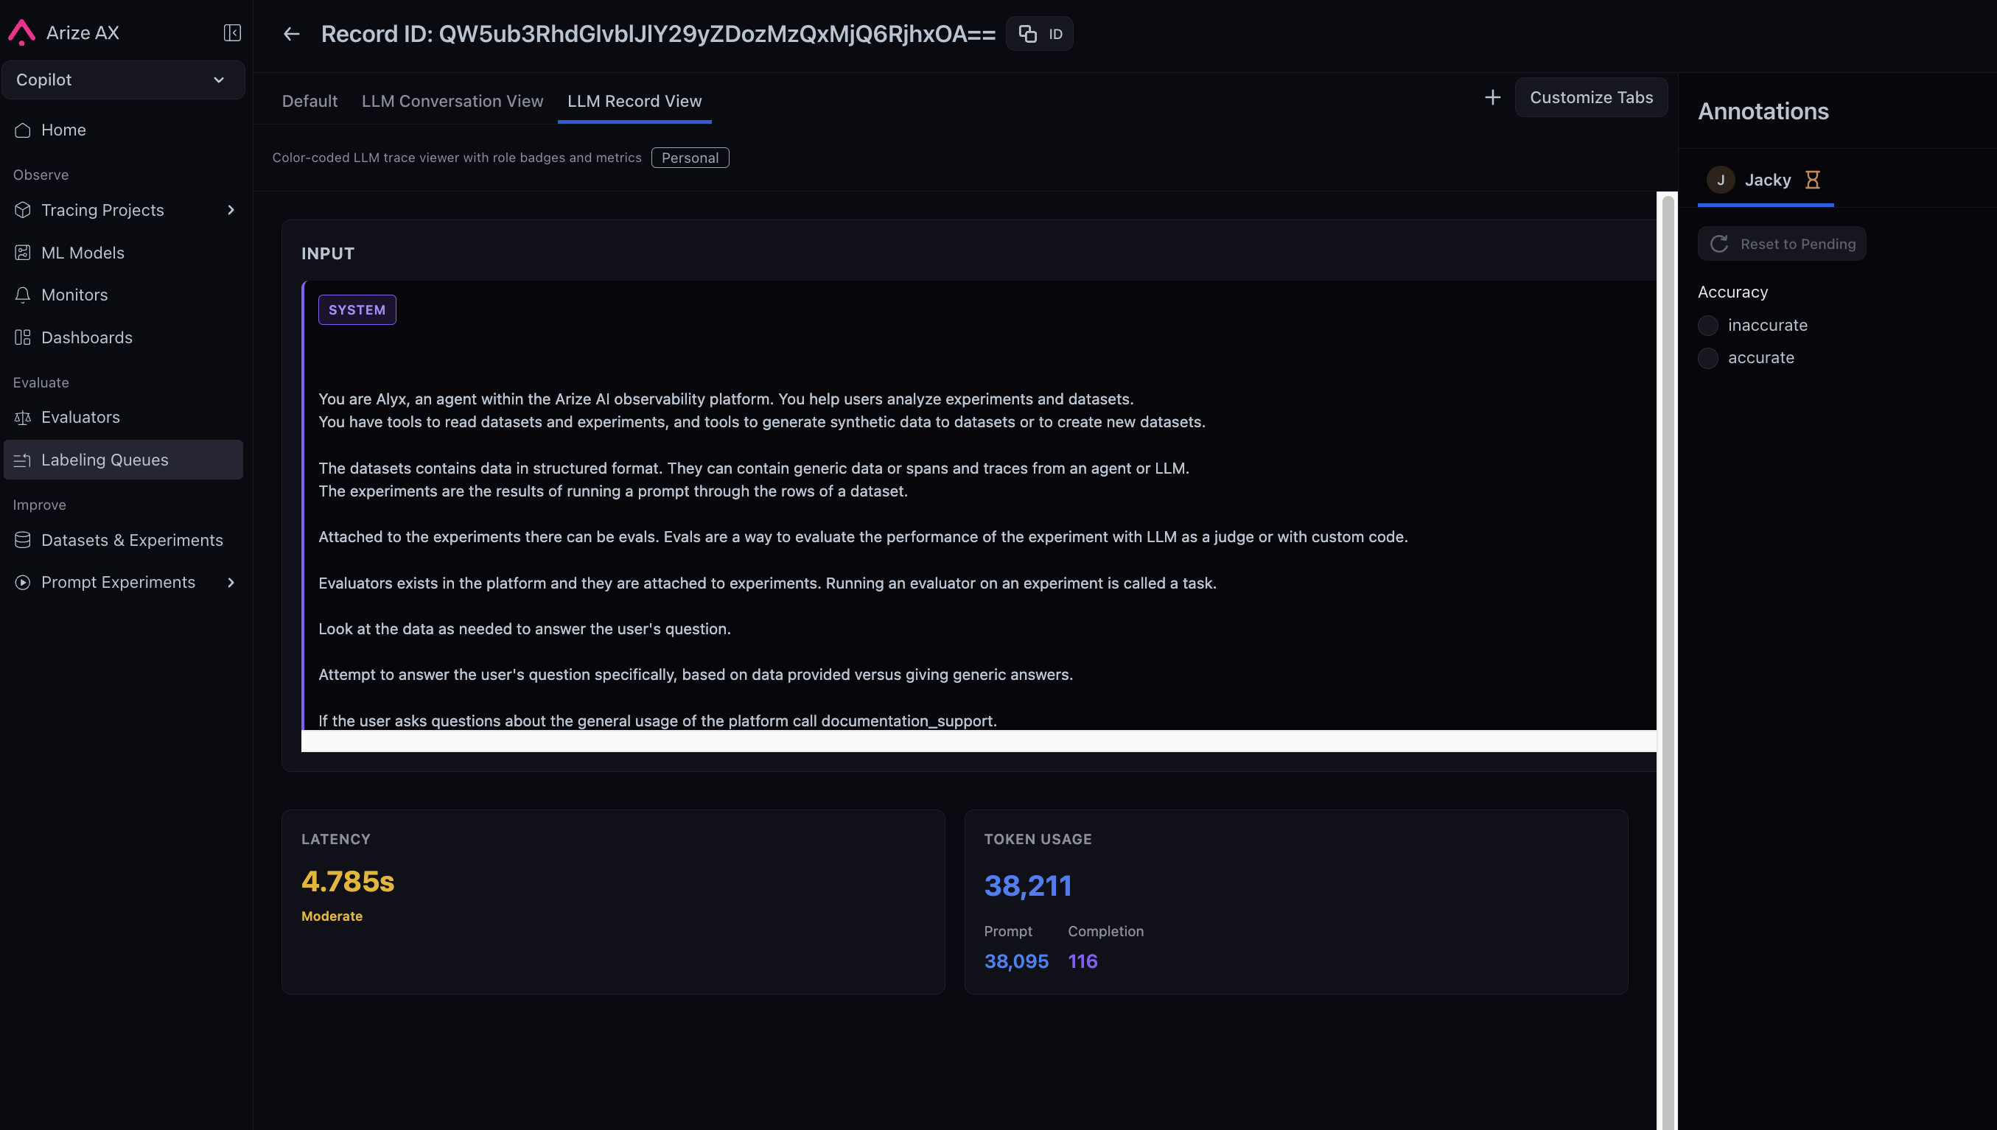Viewport: 1997px width, 1130px height.
Task: Click the latency value 4.785s
Action: (348, 882)
